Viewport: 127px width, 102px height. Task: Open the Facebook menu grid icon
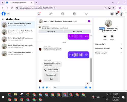coord(112,14)
